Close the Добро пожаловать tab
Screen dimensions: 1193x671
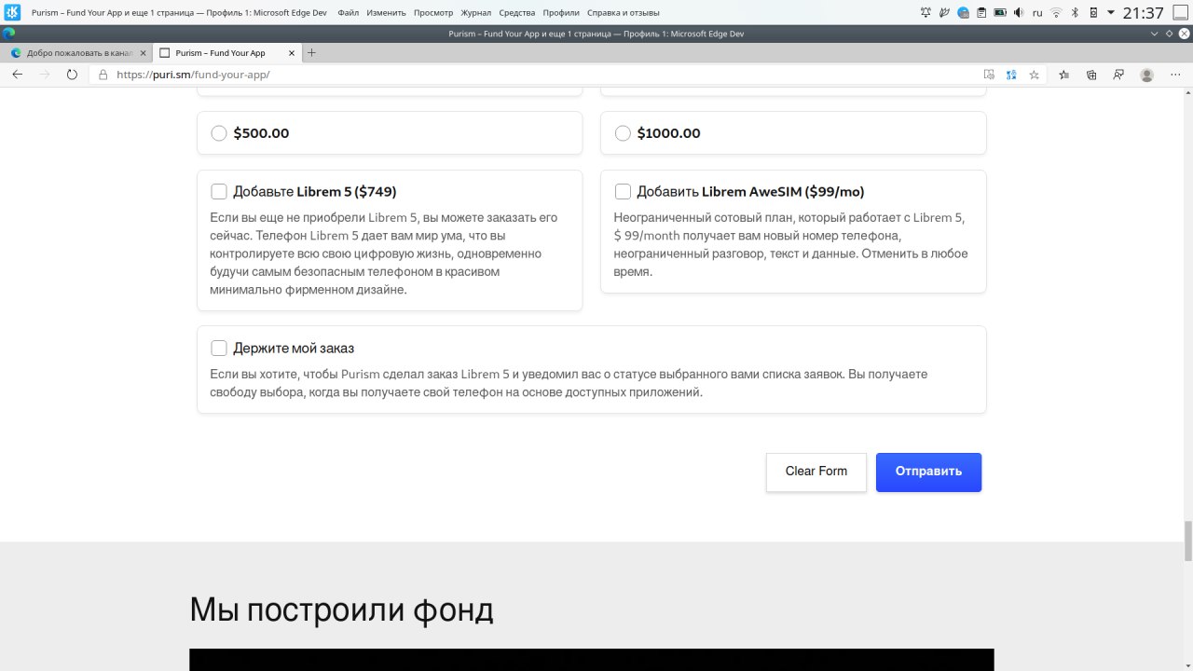click(143, 53)
